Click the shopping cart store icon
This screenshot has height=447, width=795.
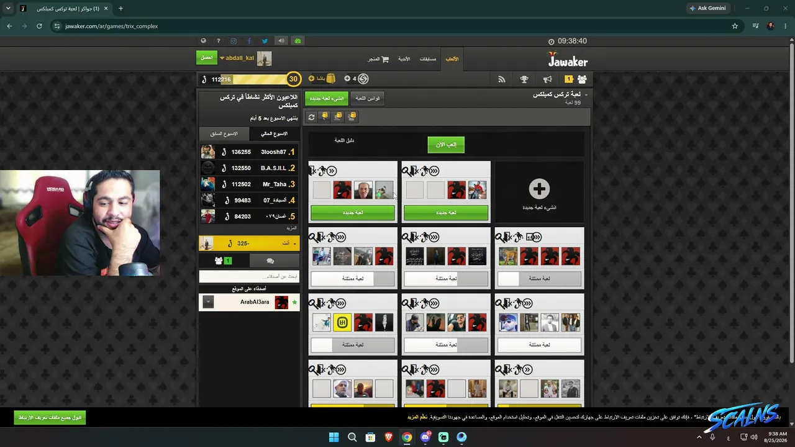pyautogui.click(x=385, y=59)
